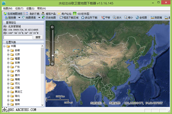Viewport: 172px width, 114px height.
Task: Expand the 黑龙江 folder node
Action: pos(8,92)
